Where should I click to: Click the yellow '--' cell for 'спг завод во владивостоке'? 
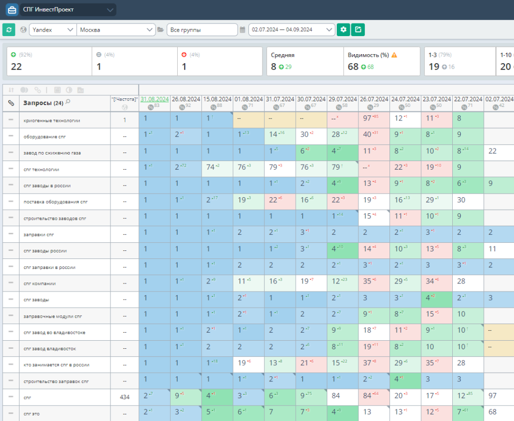(x=498, y=332)
